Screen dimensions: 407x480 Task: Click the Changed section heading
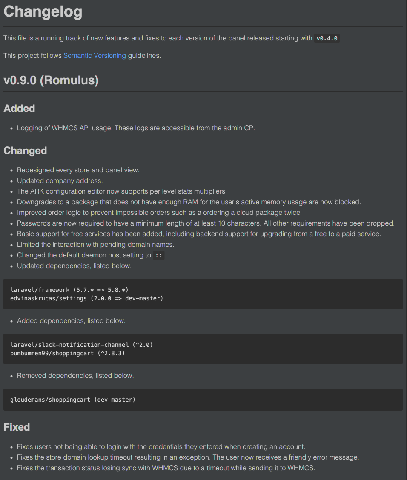coord(25,151)
